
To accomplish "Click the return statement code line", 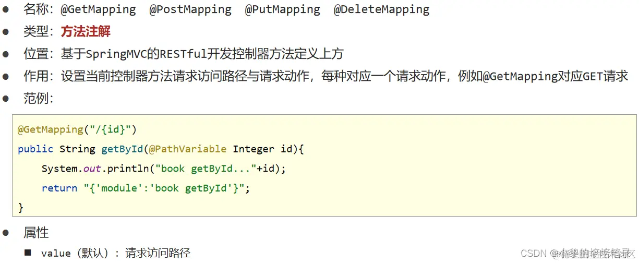I will coord(146,188).
